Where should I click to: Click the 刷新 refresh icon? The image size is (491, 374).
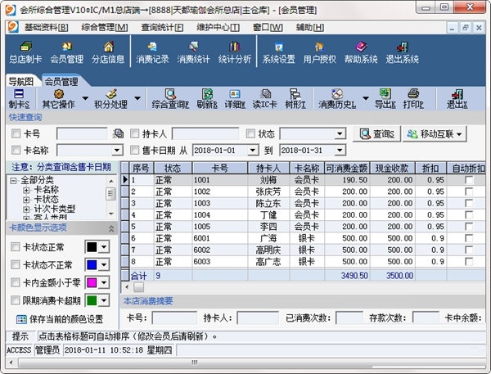[207, 99]
